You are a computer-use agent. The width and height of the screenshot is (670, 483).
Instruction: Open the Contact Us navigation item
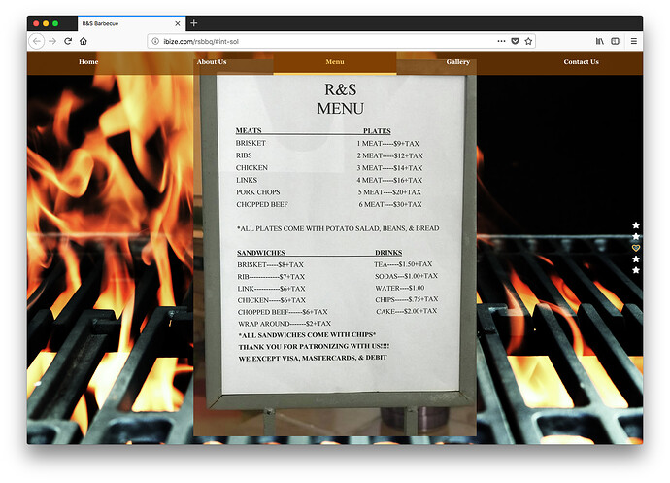[581, 62]
